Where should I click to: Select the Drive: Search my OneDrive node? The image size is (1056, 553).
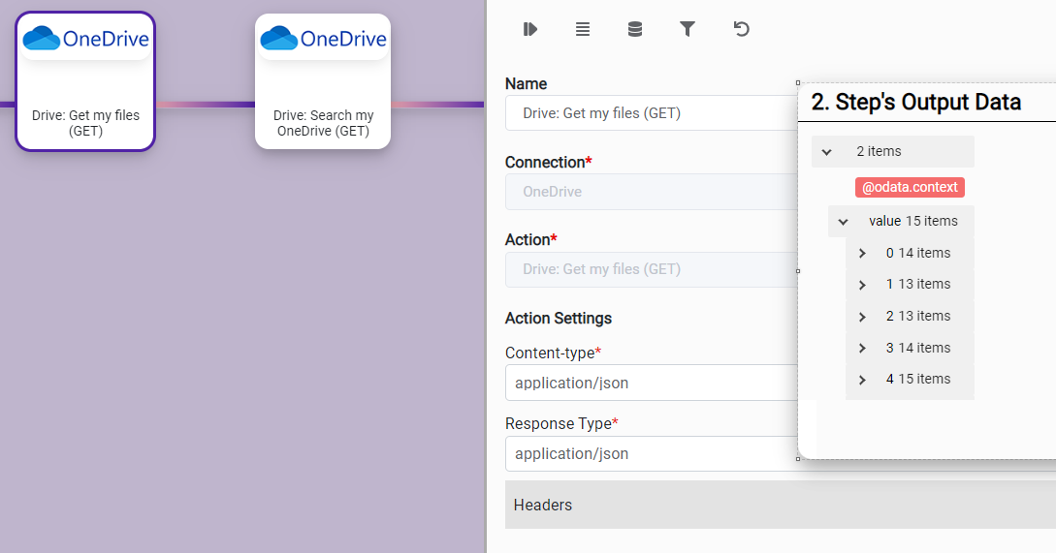323,81
